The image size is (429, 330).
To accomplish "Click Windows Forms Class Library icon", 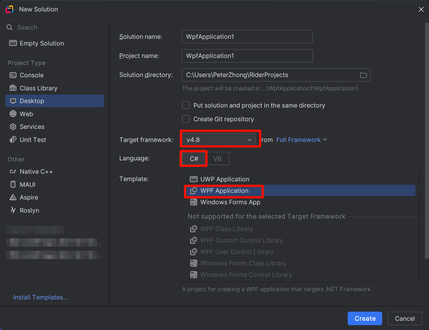I will [194, 263].
